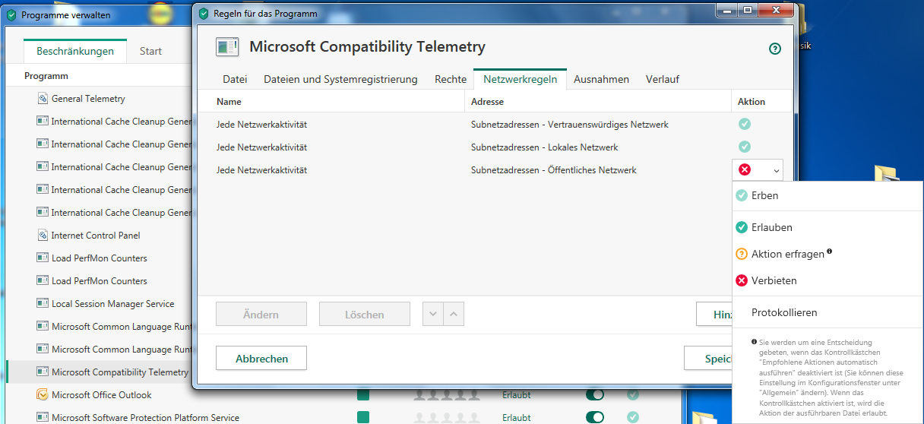Screen dimensions: 924x424
Task: Click the Local Session Manager Service icon
Action: (43, 304)
